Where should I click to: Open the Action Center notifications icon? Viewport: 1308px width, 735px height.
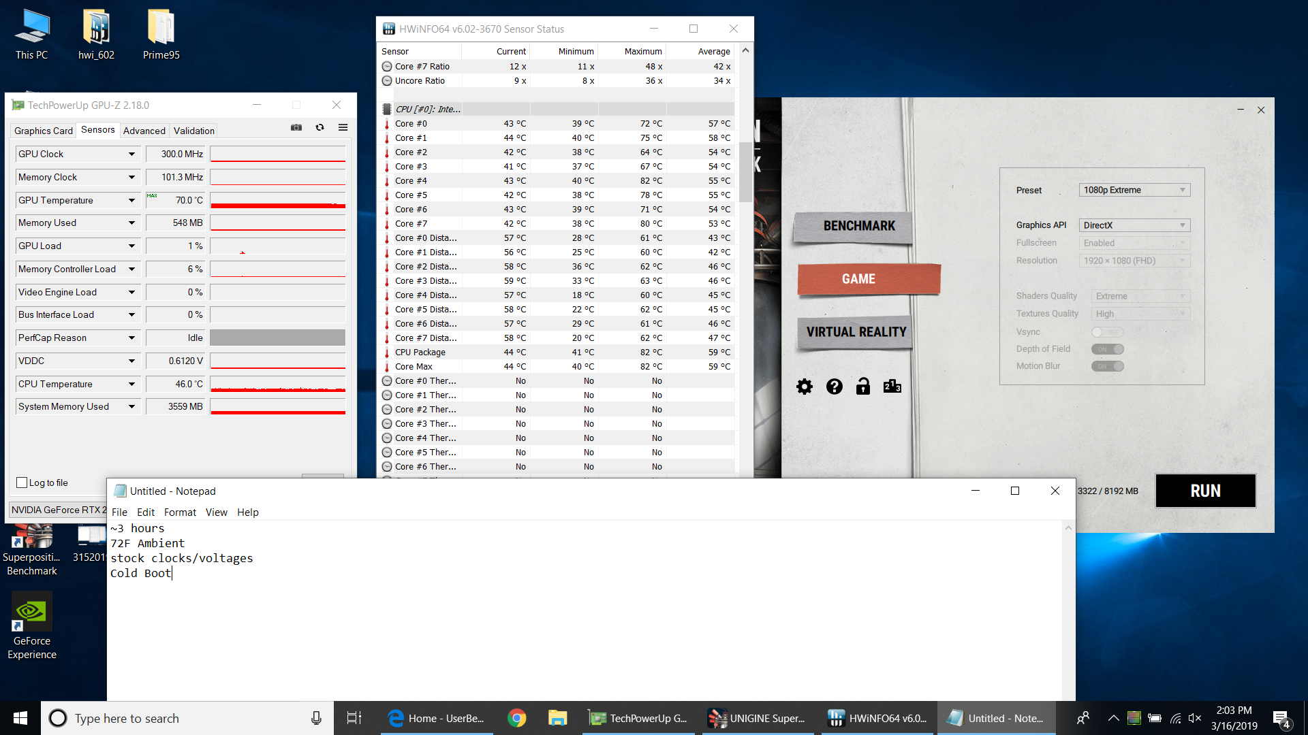pyautogui.click(x=1281, y=719)
